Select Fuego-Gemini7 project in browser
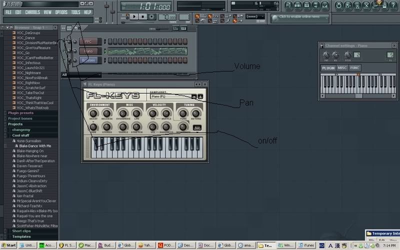 pos(28,171)
